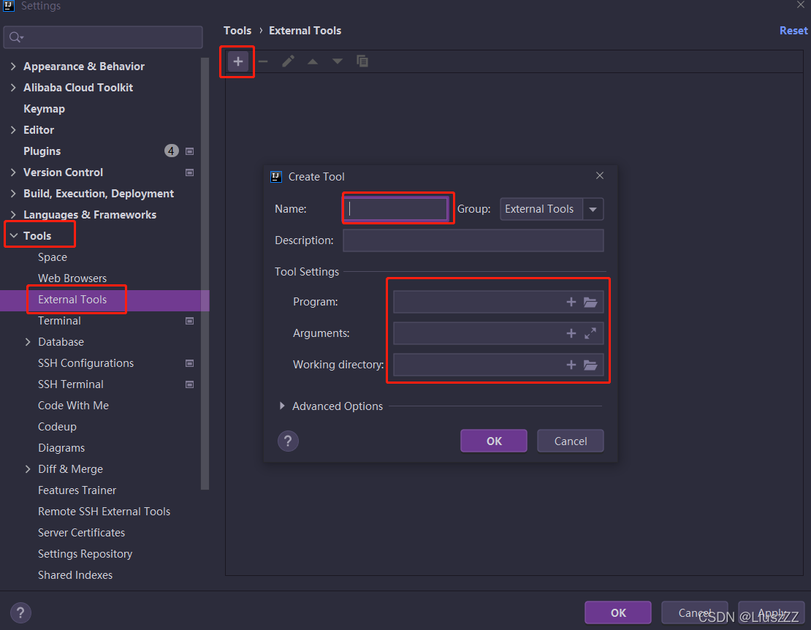Expand Alibaba Cloud Toolkit section
811x630 pixels.
pyautogui.click(x=13, y=88)
